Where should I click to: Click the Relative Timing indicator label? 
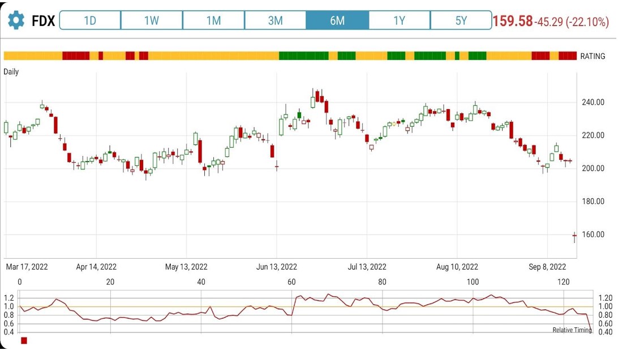pyautogui.click(x=572, y=330)
